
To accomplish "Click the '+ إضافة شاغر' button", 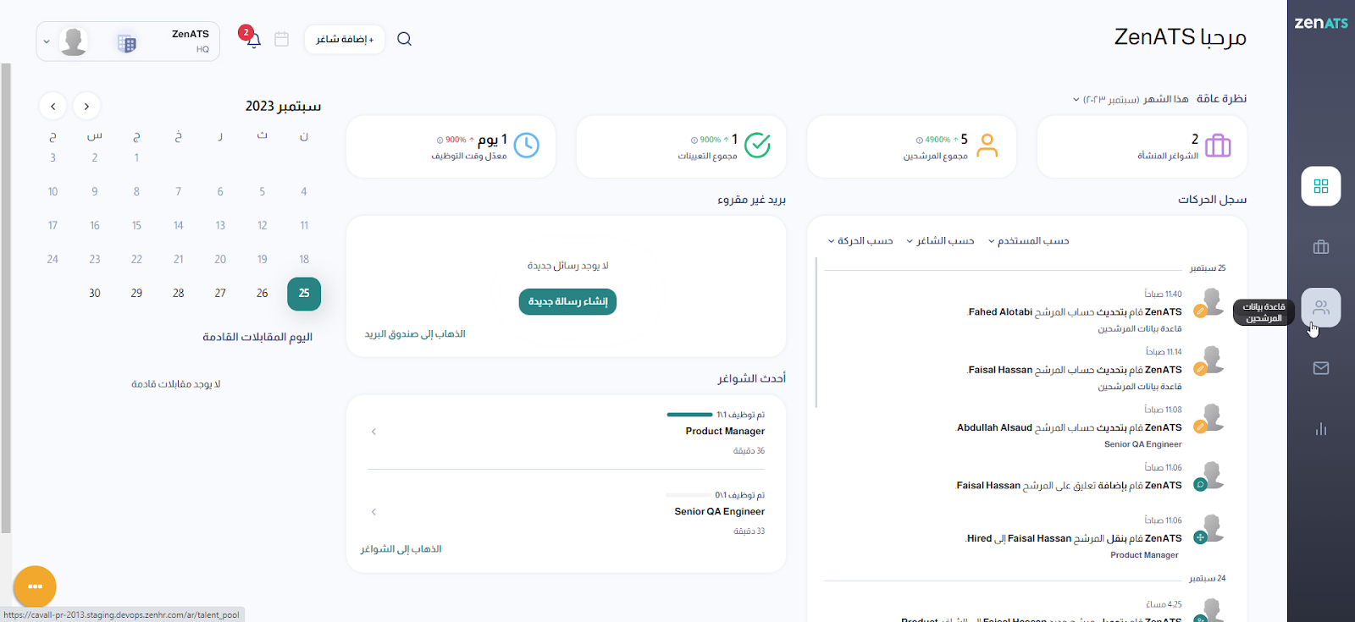I will (345, 40).
